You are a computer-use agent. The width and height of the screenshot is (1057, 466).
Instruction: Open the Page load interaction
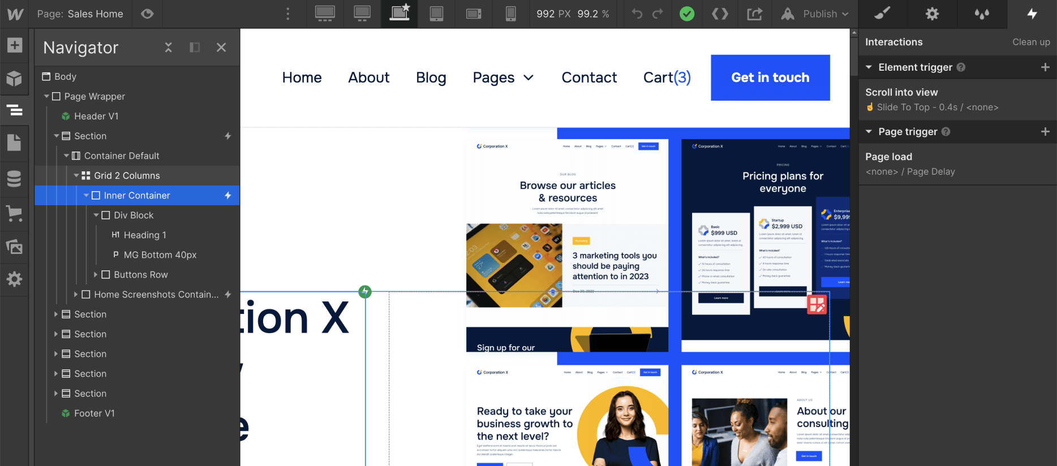click(x=957, y=163)
